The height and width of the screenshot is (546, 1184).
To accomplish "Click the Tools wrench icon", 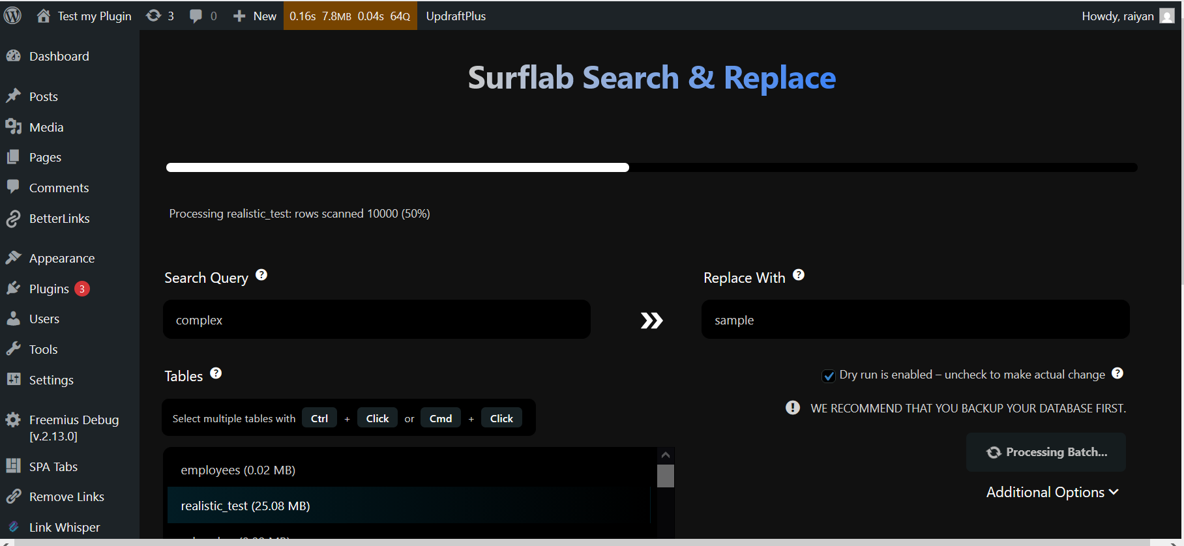I will 14,349.
